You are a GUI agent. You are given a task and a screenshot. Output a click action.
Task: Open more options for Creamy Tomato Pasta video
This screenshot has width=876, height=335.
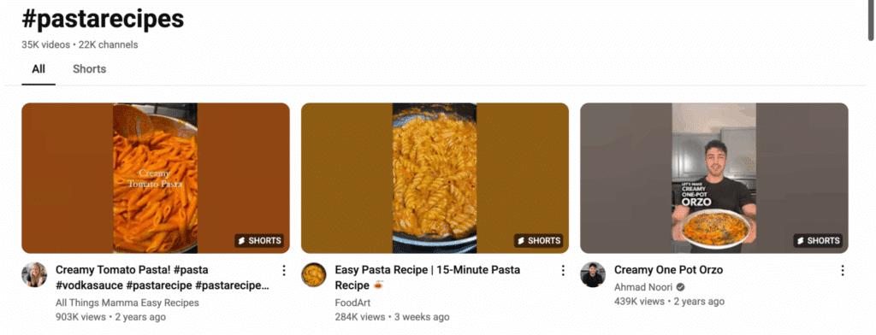284,271
